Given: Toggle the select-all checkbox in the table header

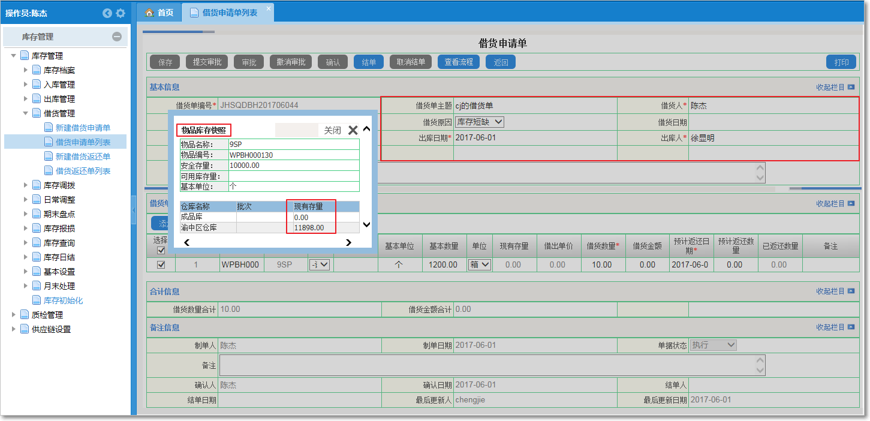Looking at the screenshot, I should pyautogui.click(x=161, y=250).
